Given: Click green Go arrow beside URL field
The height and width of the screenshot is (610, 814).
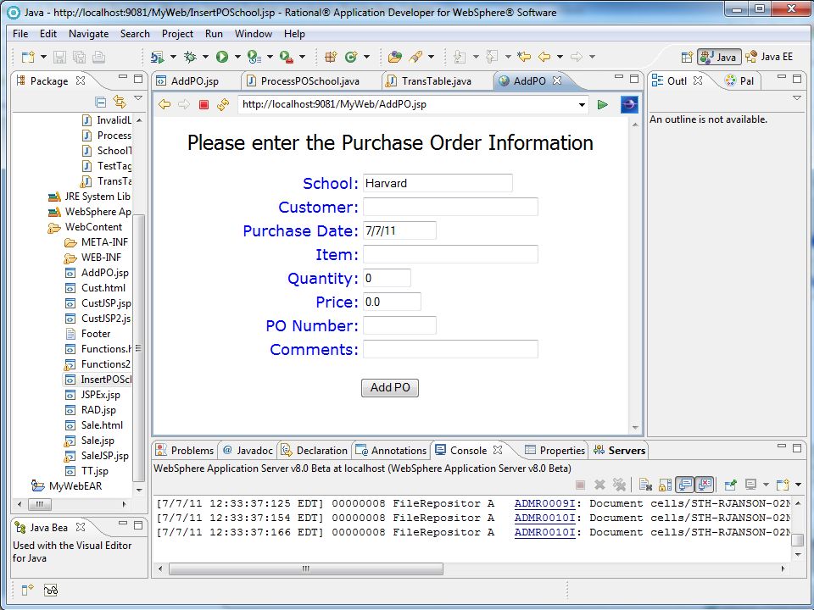Looking at the screenshot, I should (x=603, y=104).
